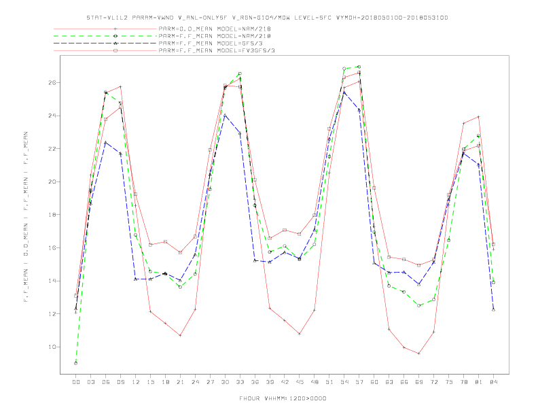Screen dimensions: 538x416
Task: Click x-axis tick label 78
Action: [463, 382]
